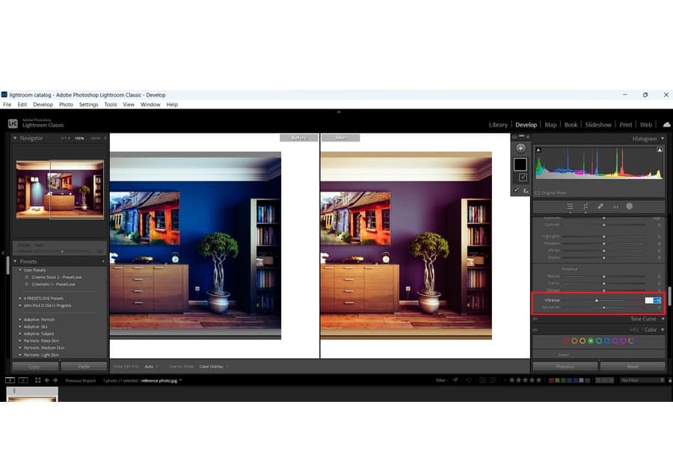Expand Adaptive: Sky preset group
The width and height of the screenshot is (673, 449).
pyautogui.click(x=20, y=326)
